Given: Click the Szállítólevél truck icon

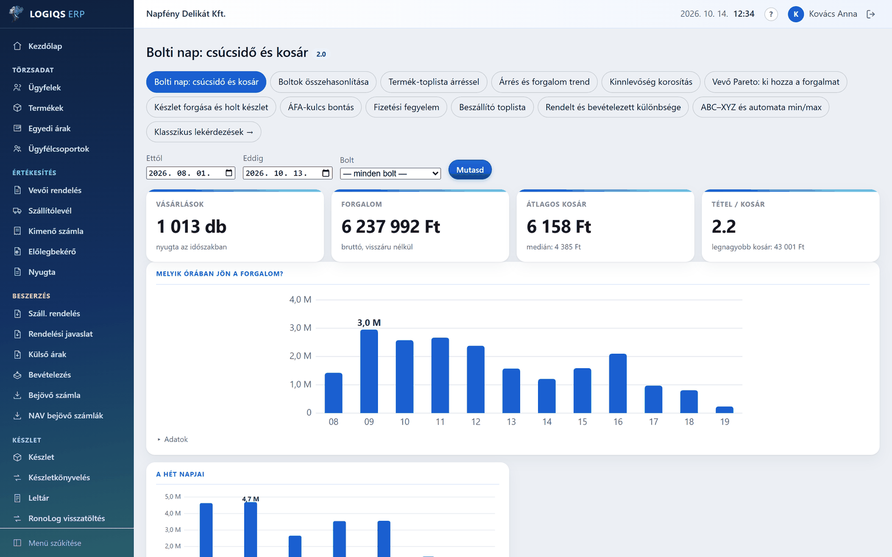Looking at the screenshot, I should 17,211.
